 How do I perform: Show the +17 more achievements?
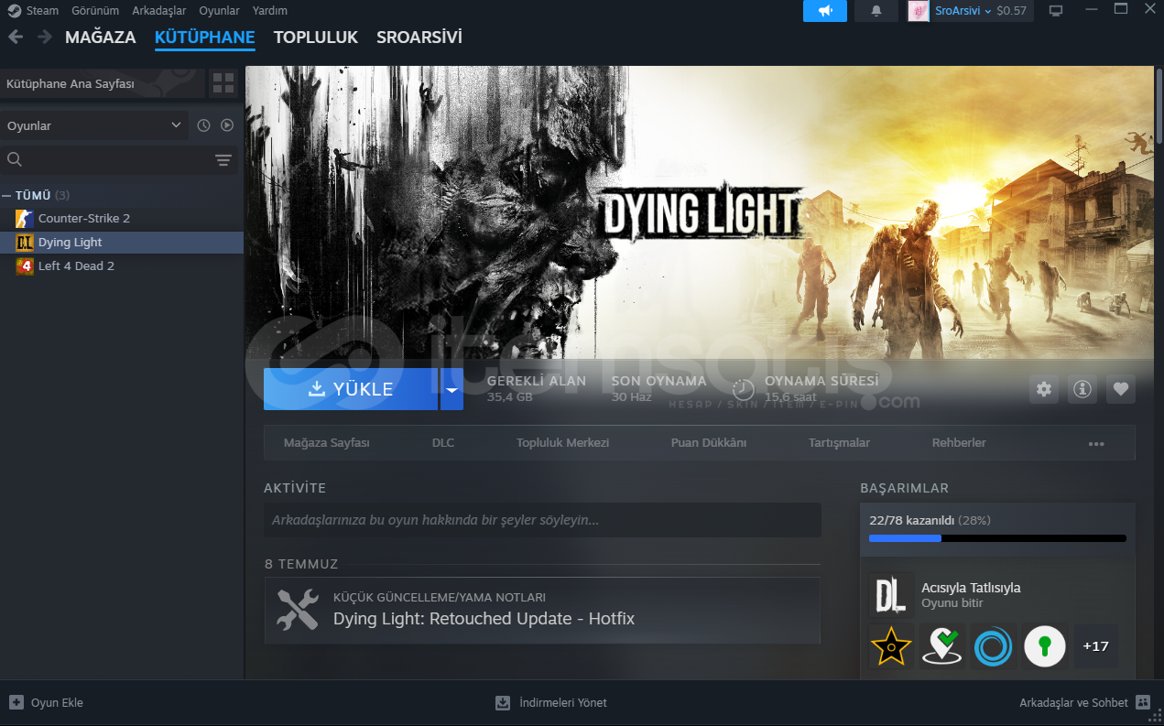tap(1096, 646)
